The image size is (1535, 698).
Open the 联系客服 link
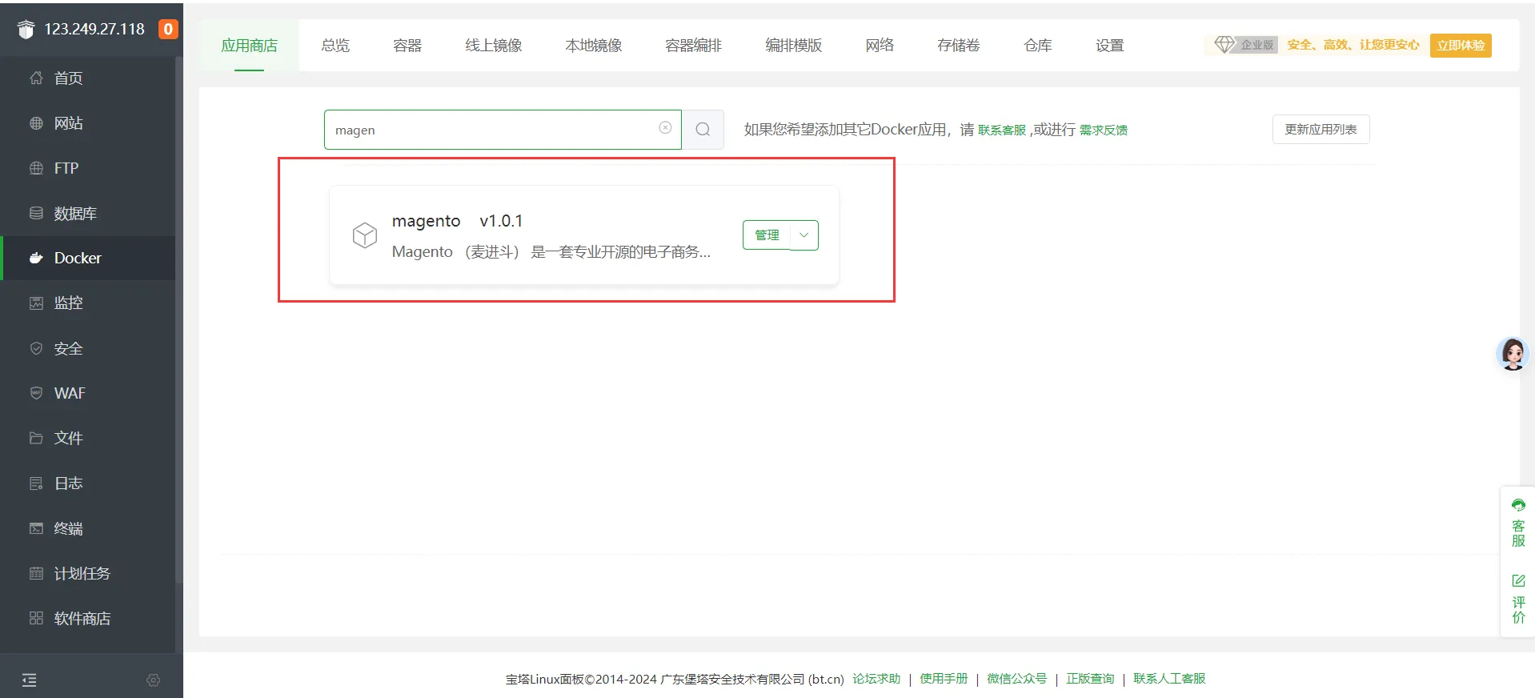1002,130
